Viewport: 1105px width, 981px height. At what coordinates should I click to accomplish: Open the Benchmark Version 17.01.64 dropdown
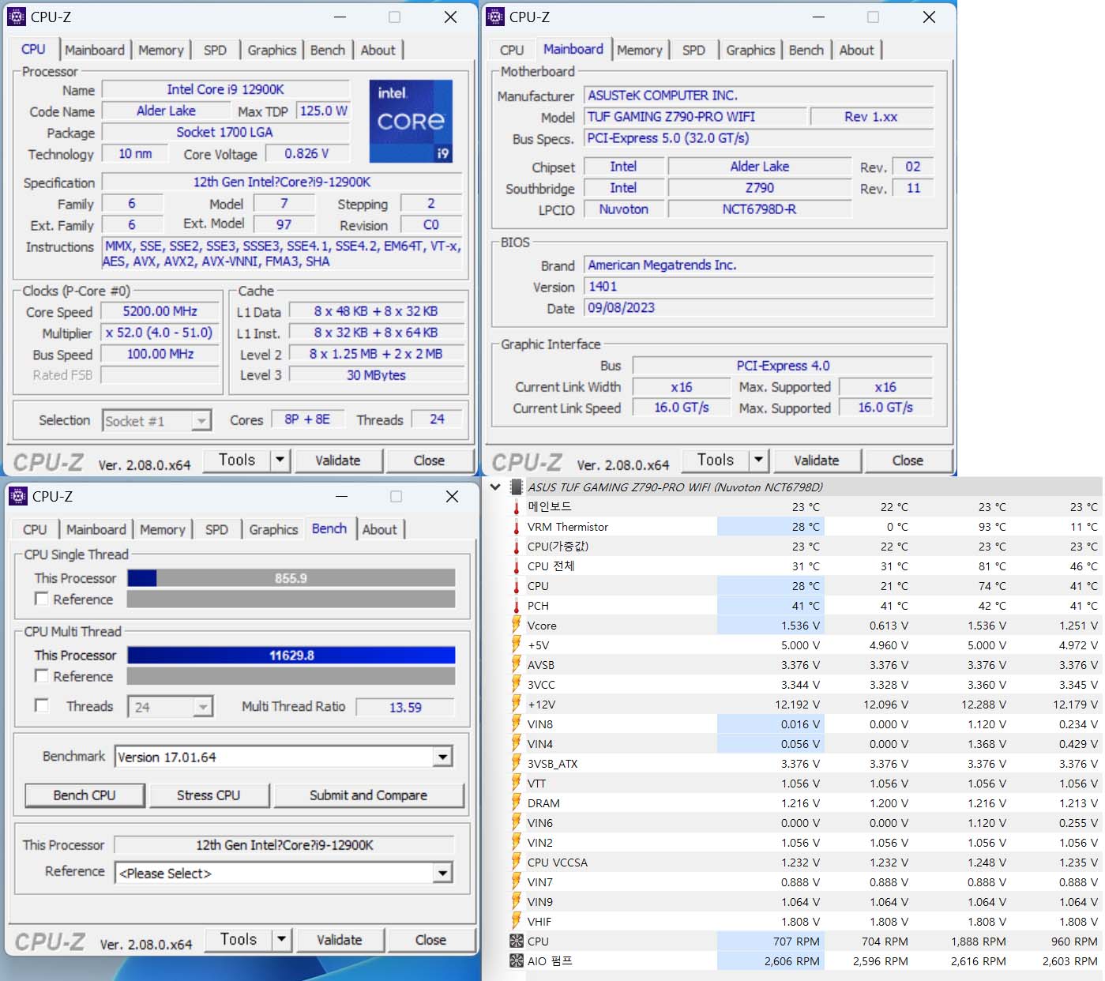442,757
